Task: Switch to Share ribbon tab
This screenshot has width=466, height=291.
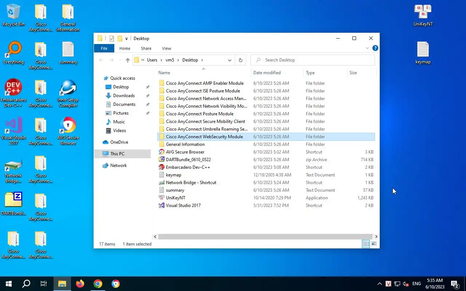Action: pyautogui.click(x=146, y=48)
